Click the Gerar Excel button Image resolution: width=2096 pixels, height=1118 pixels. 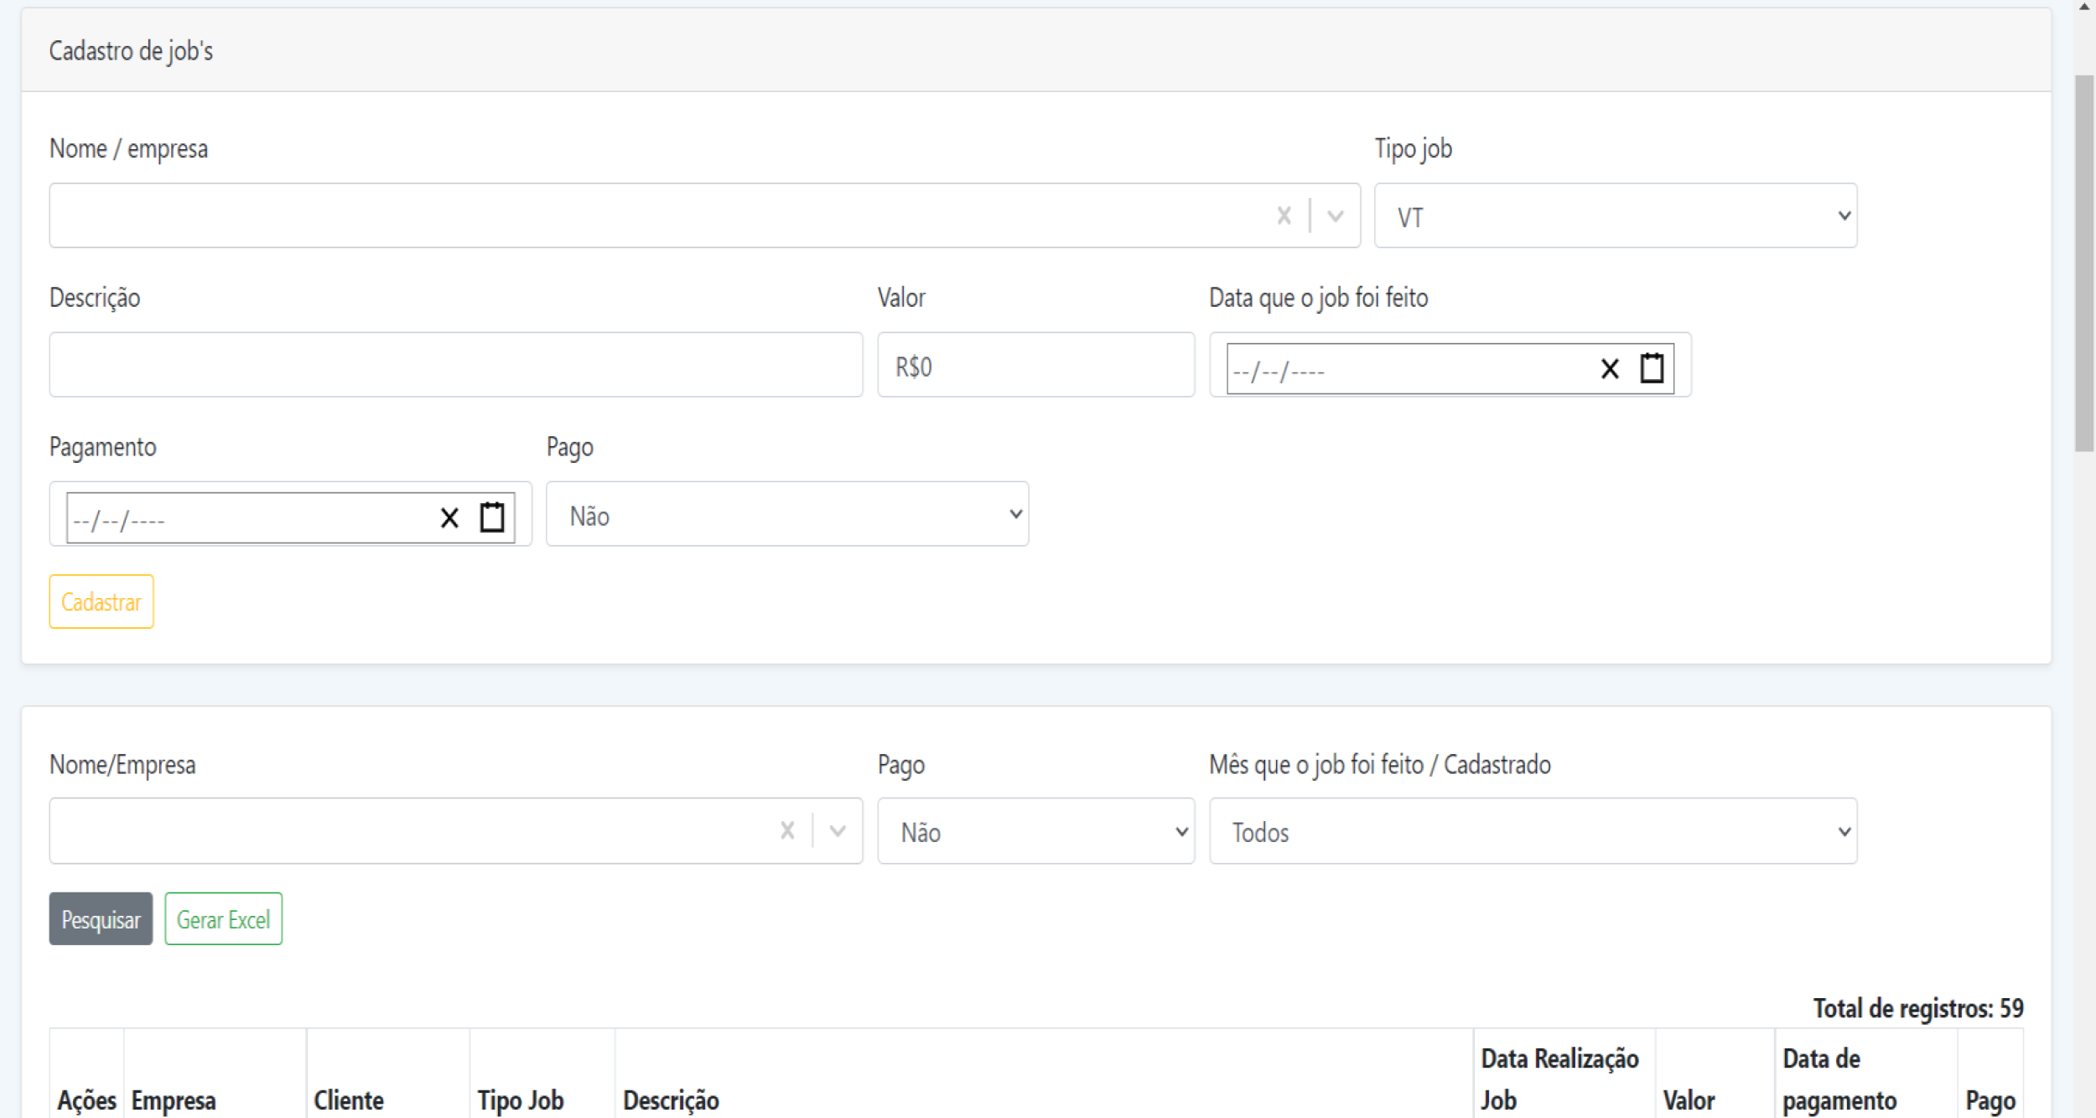[223, 919]
